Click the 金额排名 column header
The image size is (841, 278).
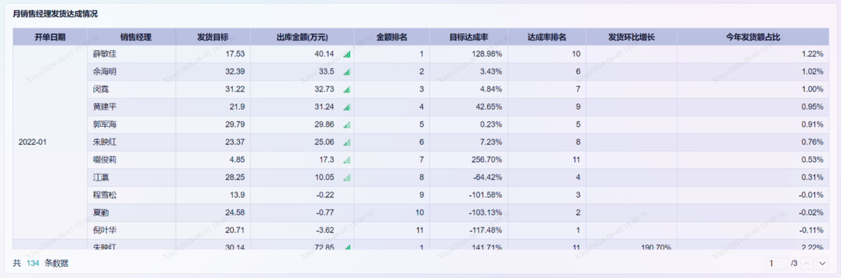tap(392, 37)
